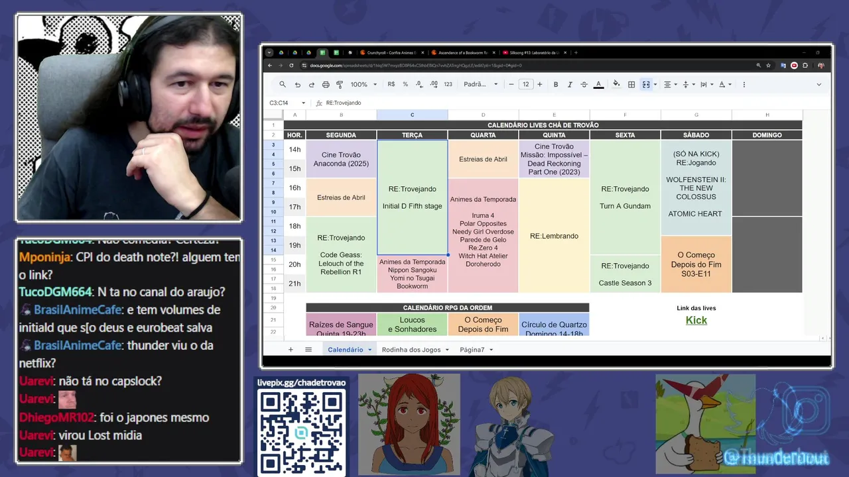This screenshot has height=477, width=849.
Task: Select the Cine Trovão Anaconda (2025) cell
Action: (341, 159)
